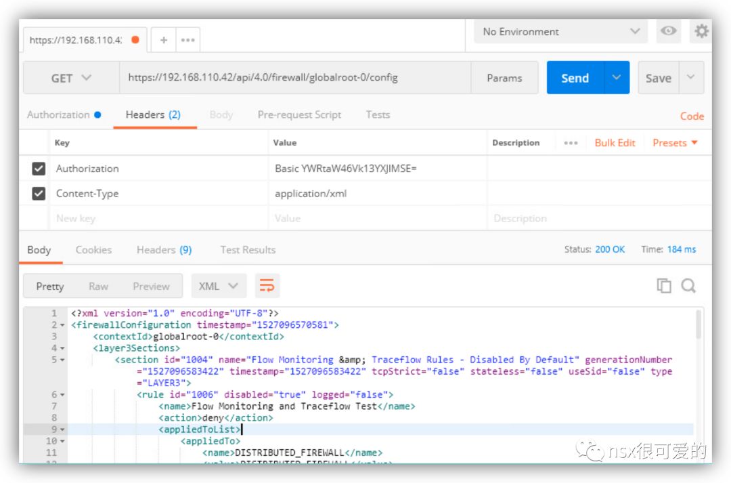Image resolution: width=731 pixels, height=483 pixels.
Task: Click the New key input field
Action: click(158, 218)
